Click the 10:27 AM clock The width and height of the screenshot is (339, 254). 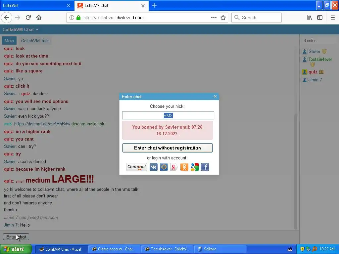tap(327, 249)
